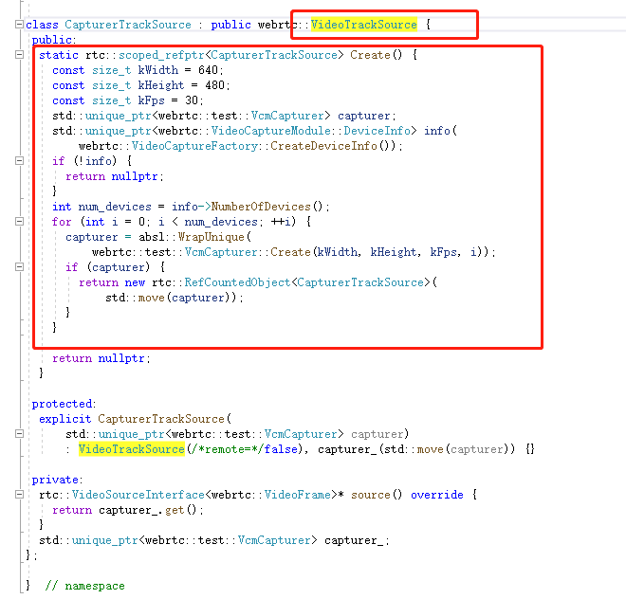This screenshot has width=626, height=599.
Task: Click the RefCountedObject type name
Action: [237, 282]
